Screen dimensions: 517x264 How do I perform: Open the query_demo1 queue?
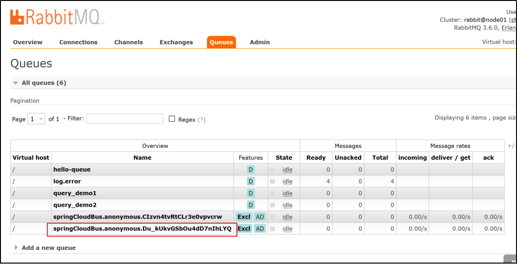(x=75, y=193)
